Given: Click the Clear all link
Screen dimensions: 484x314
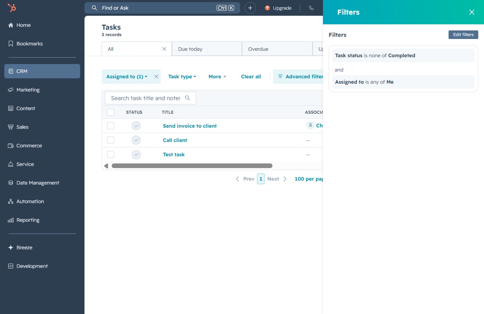Looking at the screenshot, I should pyautogui.click(x=251, y=77).
